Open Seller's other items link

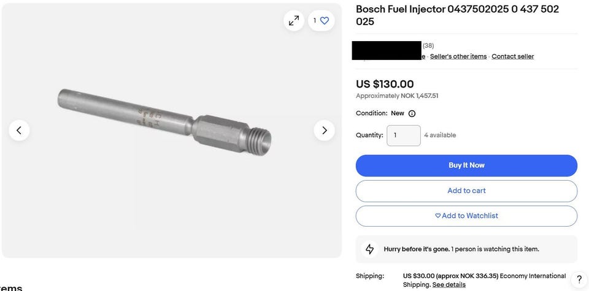pyautogui.click(x=458, y=56)
